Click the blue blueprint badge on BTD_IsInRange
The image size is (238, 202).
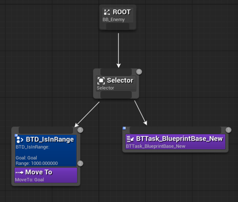pos(16,135)
